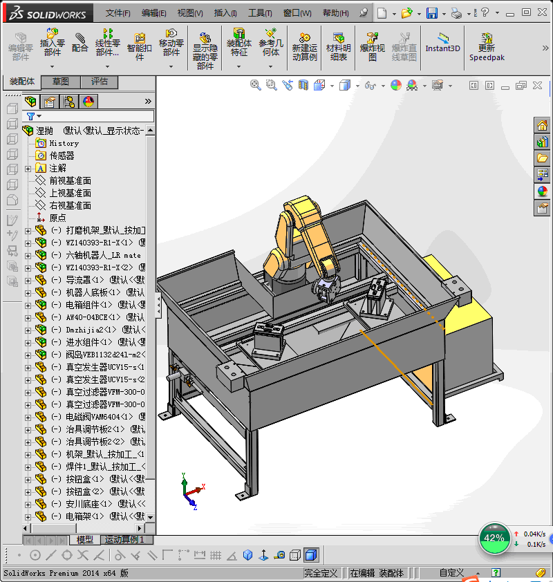Expand the 导流罩<1> component

(x=28, y=281)
